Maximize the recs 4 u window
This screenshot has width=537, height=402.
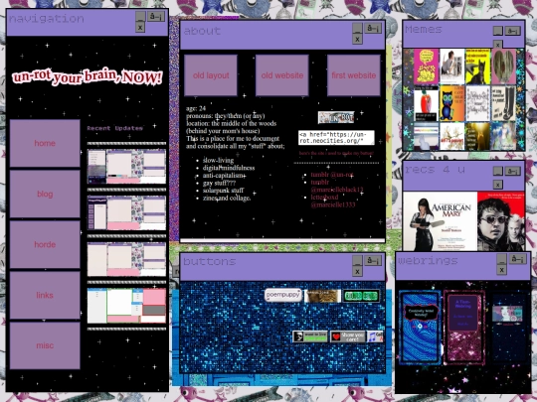(x=513, y=171)
